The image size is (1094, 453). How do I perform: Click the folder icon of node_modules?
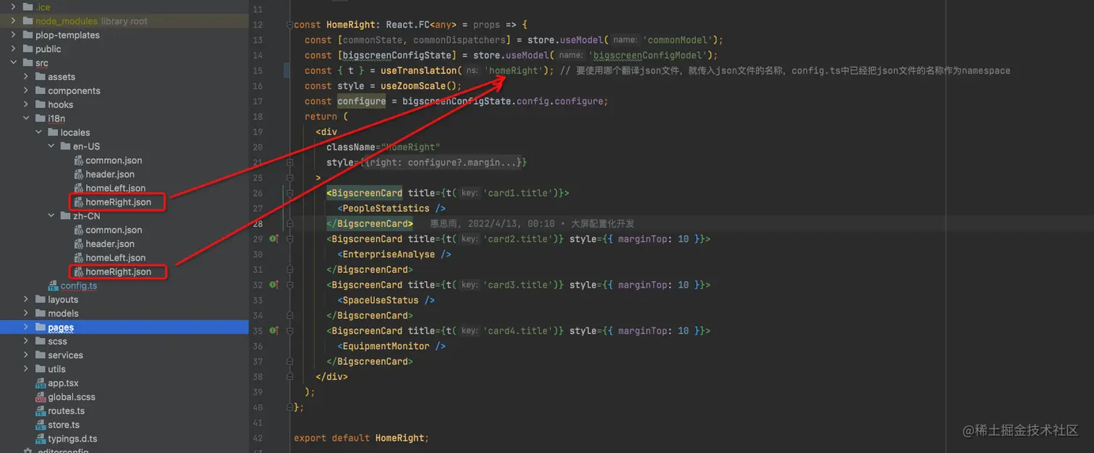pyautogui.click(x=28, y=21)
